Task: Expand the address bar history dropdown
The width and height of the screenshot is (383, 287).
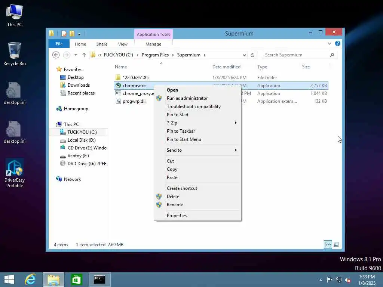Action: 244,55
